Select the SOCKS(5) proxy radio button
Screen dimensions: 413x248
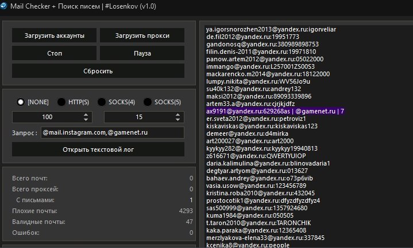(148, 102)
